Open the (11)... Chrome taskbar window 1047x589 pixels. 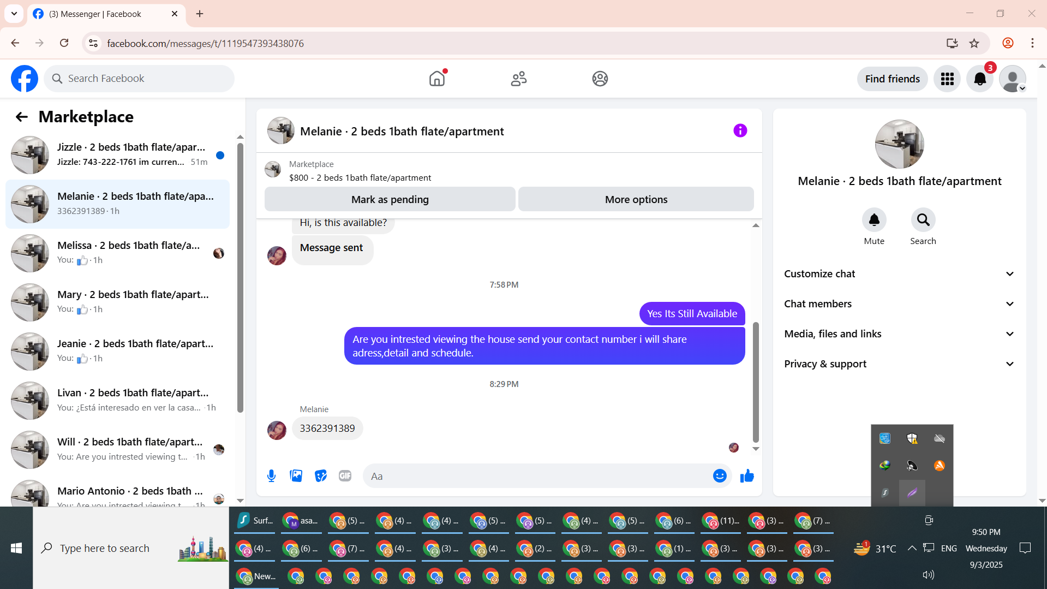click(x=721, y=521)
